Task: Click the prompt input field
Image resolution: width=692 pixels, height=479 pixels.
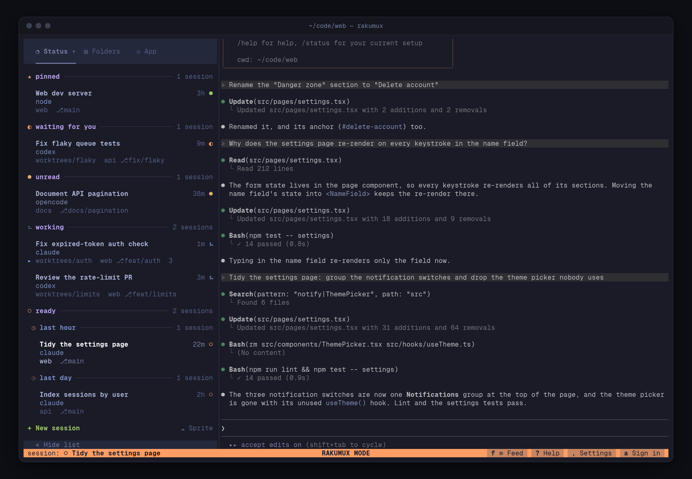Action: [x=445, y=428]
